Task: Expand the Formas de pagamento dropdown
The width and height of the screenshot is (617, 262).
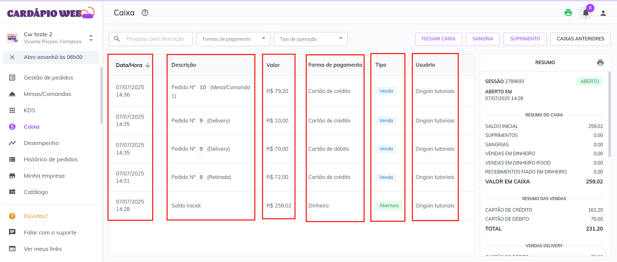Action: (233, 39)
